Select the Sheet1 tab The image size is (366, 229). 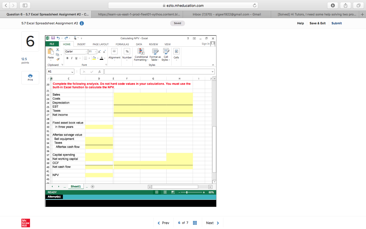tap(75, 186)
